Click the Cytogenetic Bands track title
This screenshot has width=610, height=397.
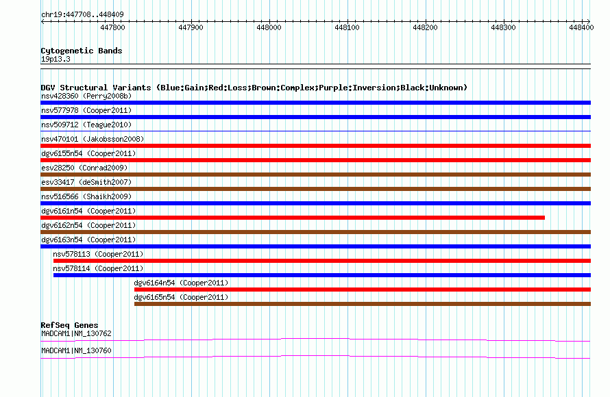click(82, 51)
